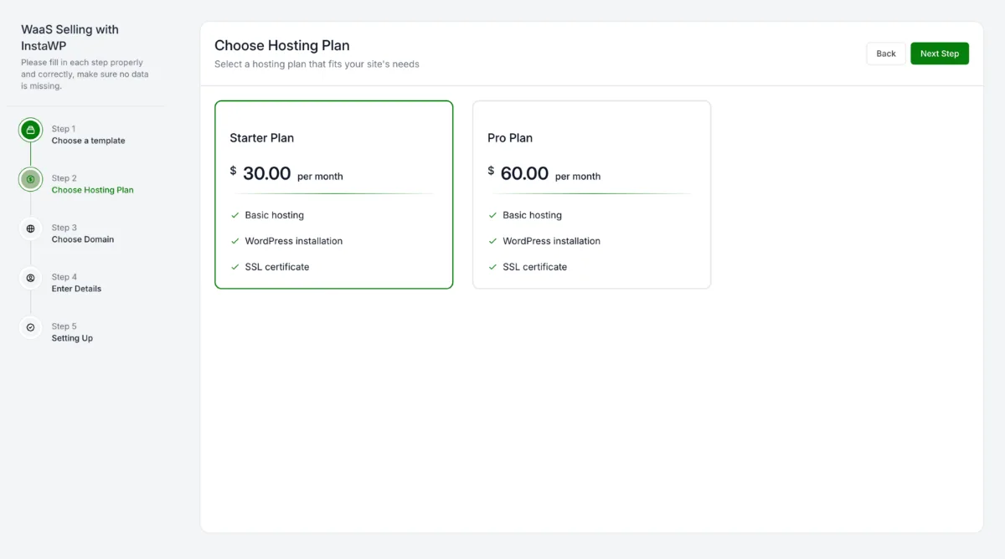Click Pro Plan Basic hosting checkmark
This screenshot has height=559, width=1005.
(493, 215)
